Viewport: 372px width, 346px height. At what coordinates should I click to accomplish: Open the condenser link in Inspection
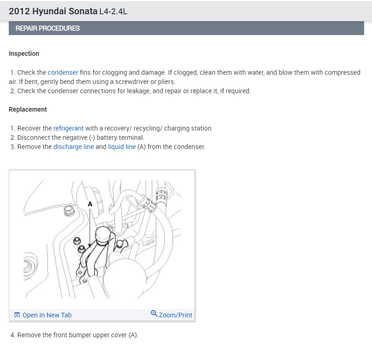tap(63, 72)
